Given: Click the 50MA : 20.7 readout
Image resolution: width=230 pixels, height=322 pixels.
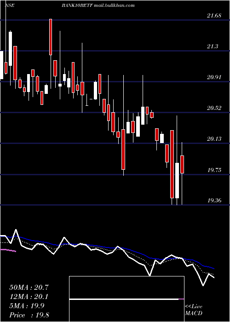Looking at the screenshot, I should 29,287.
